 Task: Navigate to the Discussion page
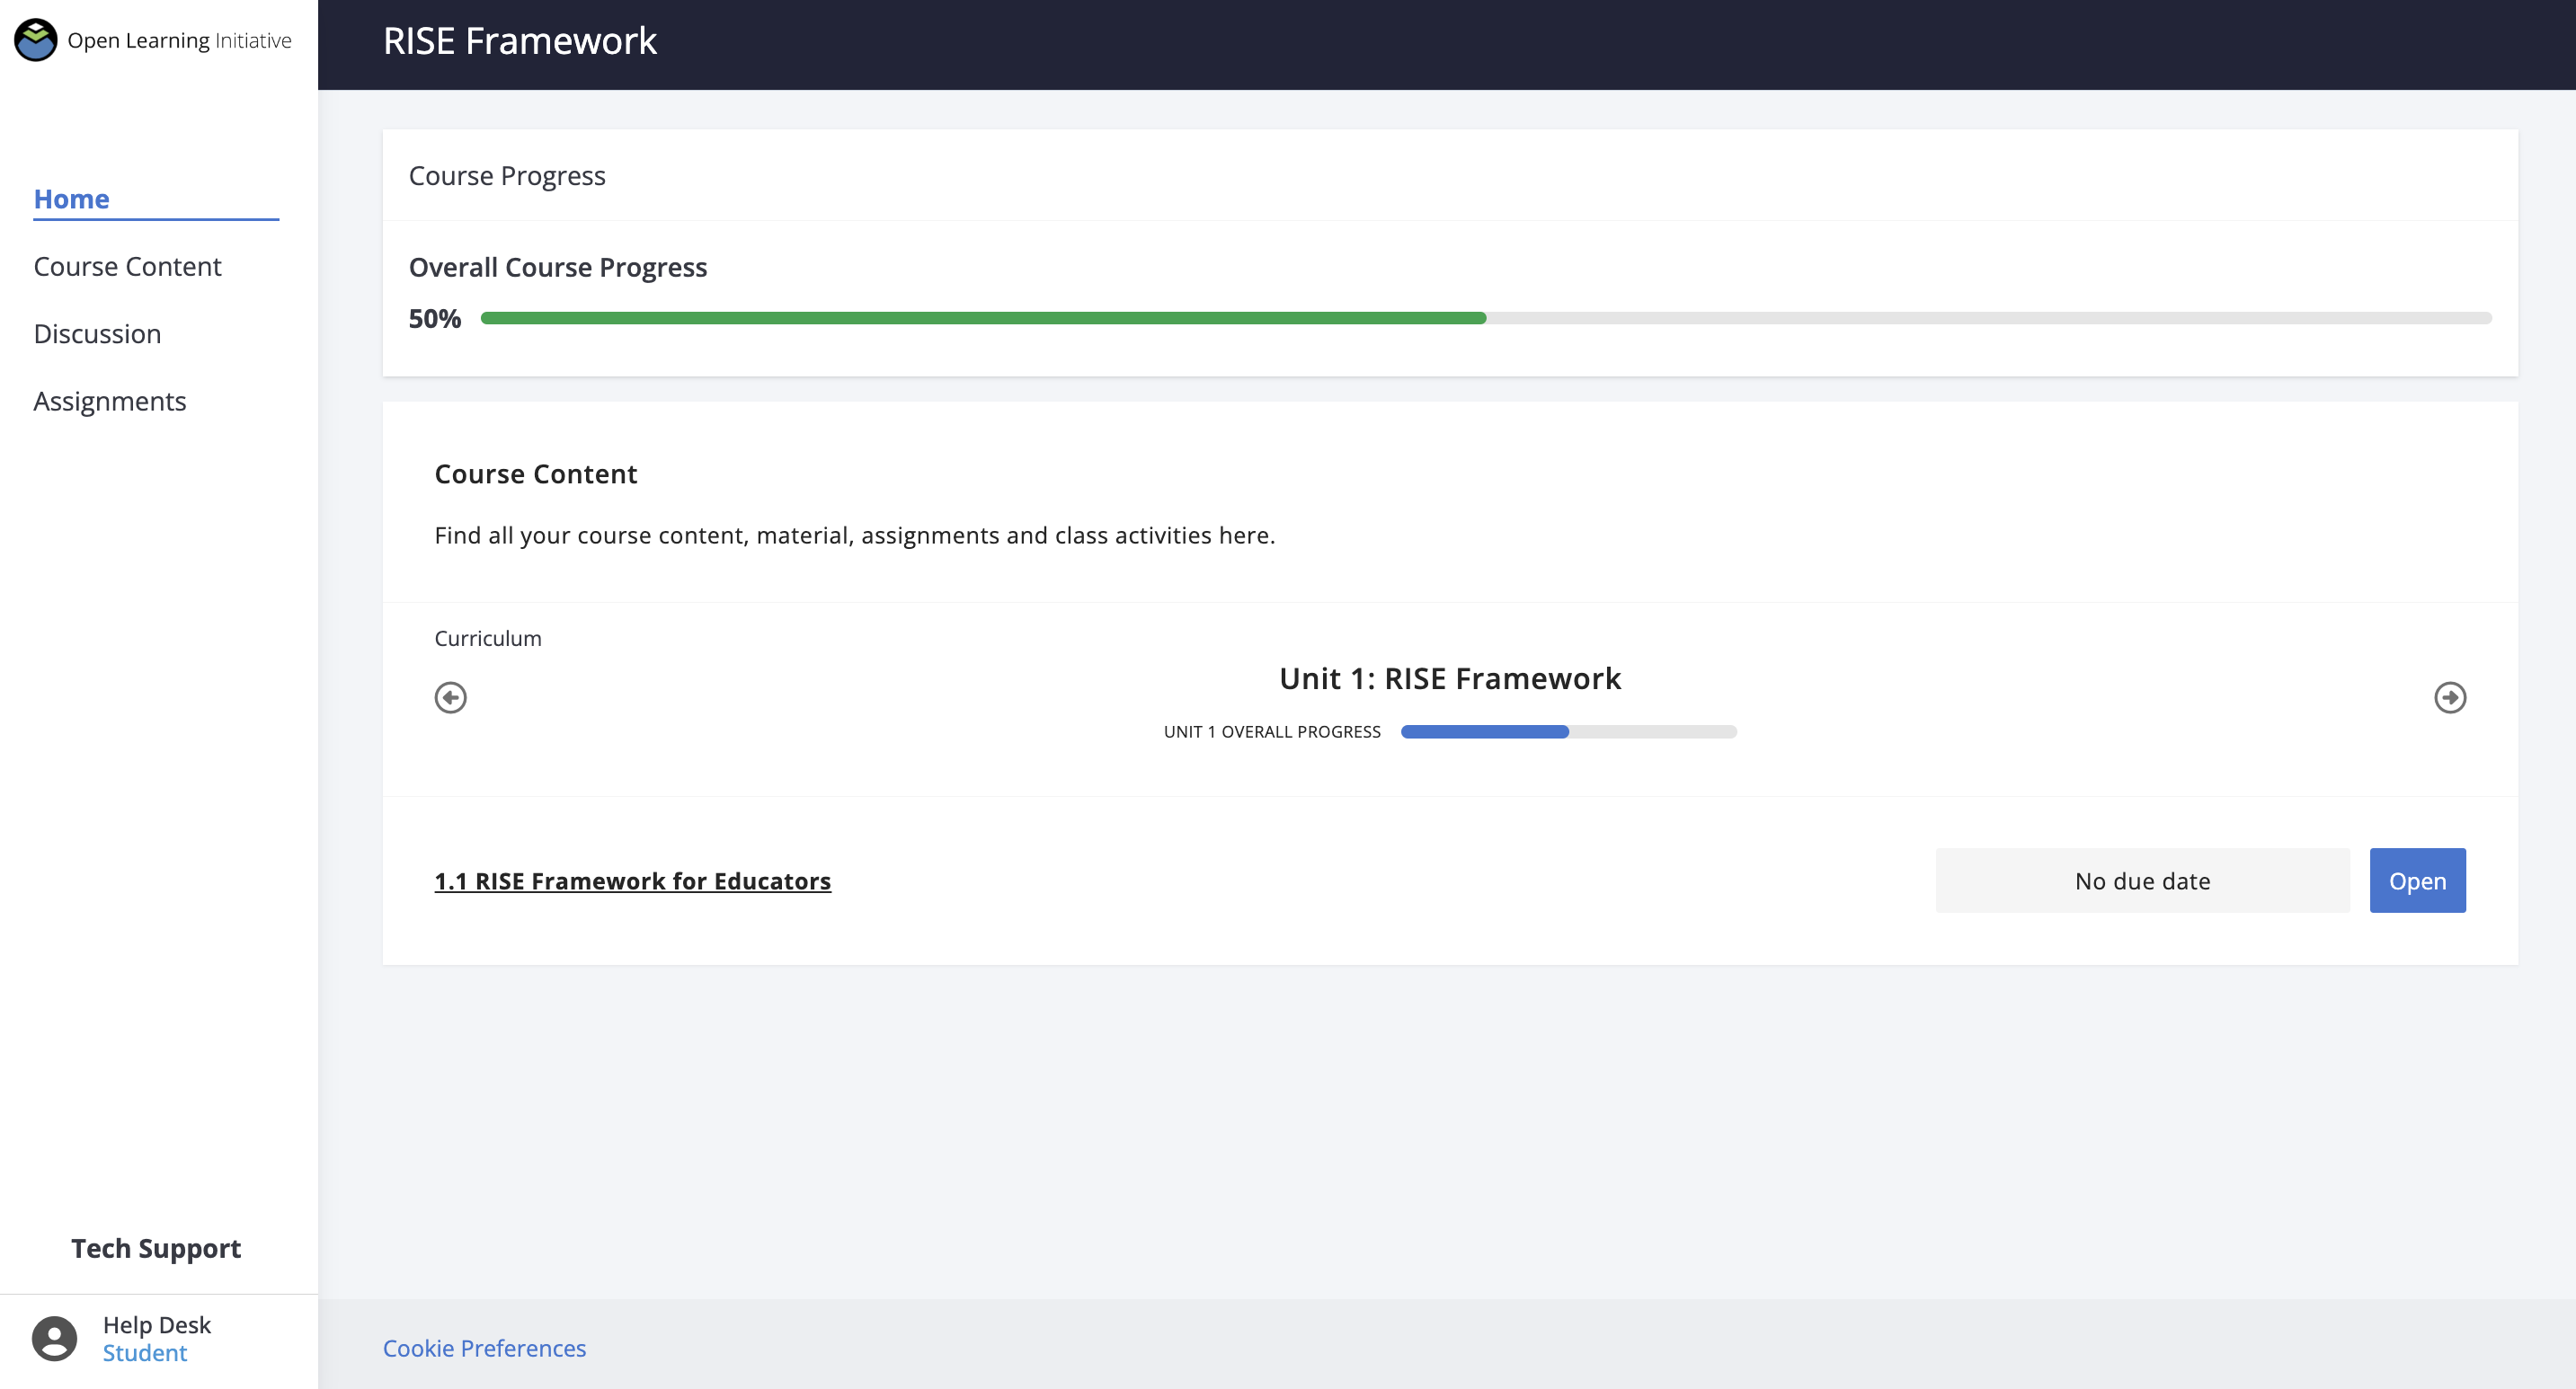[x=97, y=333]
